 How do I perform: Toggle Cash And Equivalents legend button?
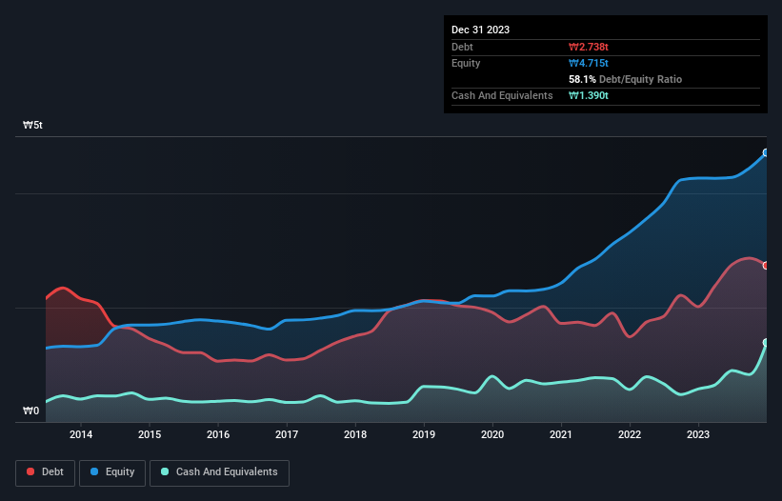tap(219, 472)
